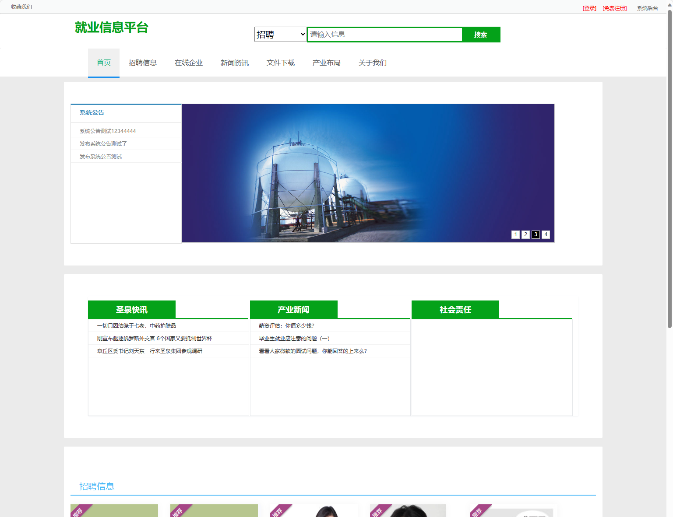
Task: Open the 在线企业 section
Action: tap(189, 63)
